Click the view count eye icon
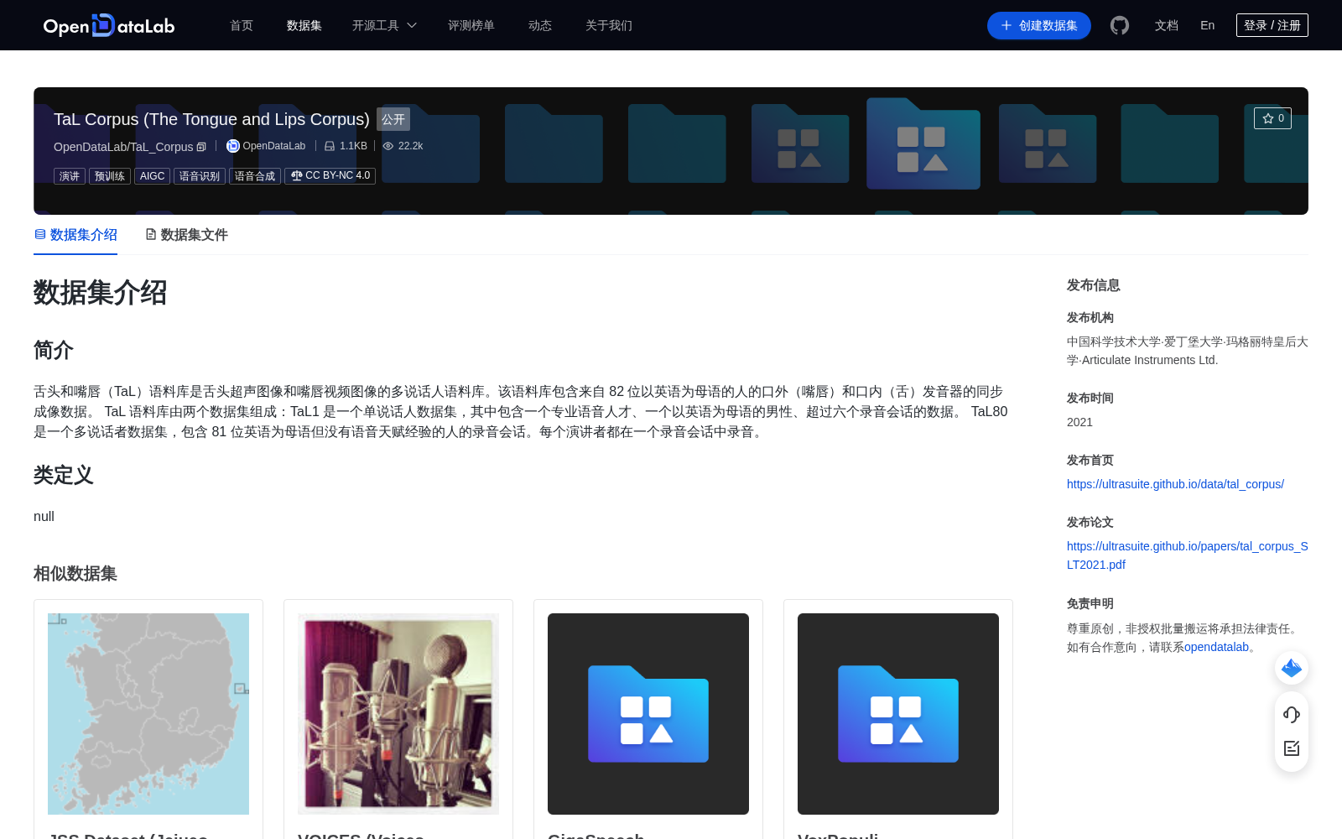Viewport: 1342px width, 839px height. (388, 146)
